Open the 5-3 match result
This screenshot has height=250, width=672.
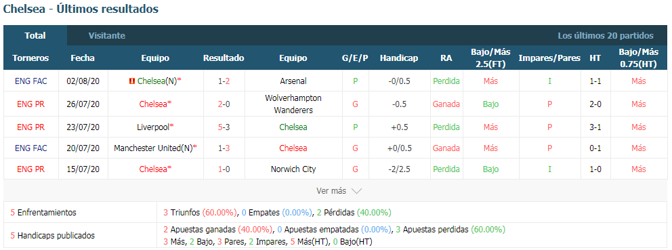point(224,127)
